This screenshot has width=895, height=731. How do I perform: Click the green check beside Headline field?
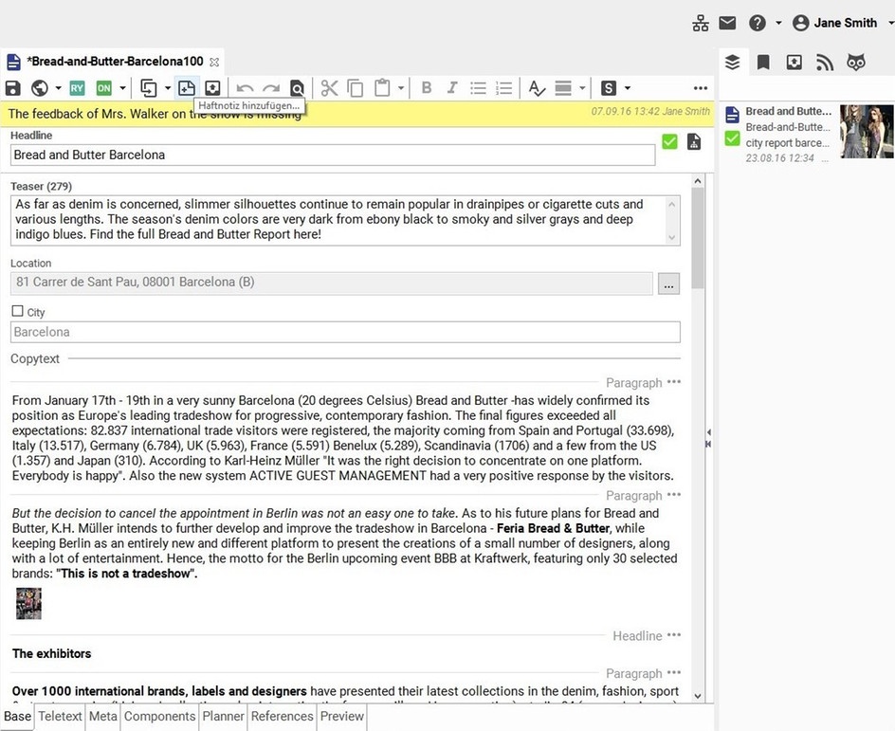pos(669,141)
